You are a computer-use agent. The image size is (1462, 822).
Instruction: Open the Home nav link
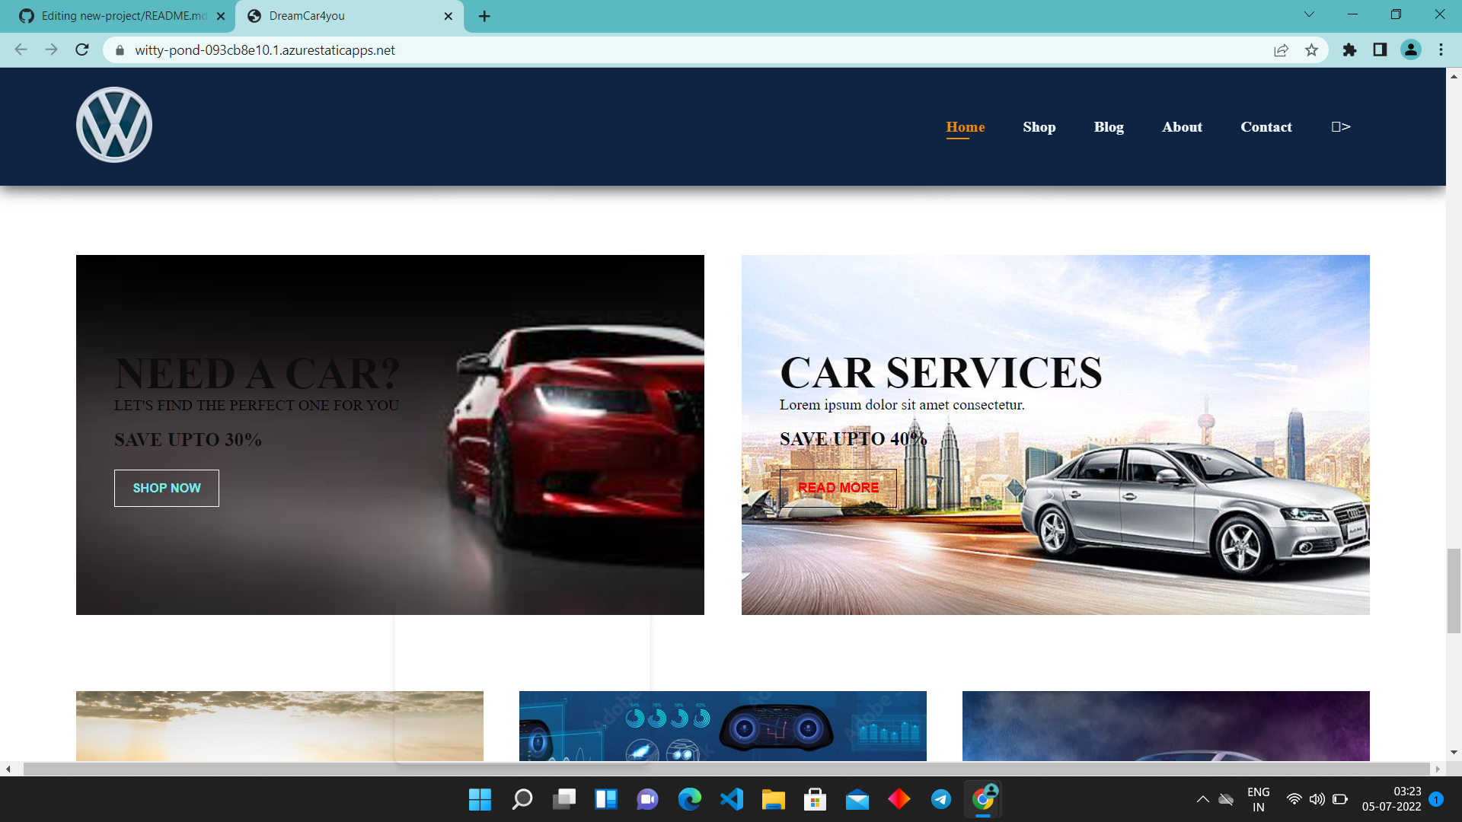pyautogui.click(x=966, y=127)
